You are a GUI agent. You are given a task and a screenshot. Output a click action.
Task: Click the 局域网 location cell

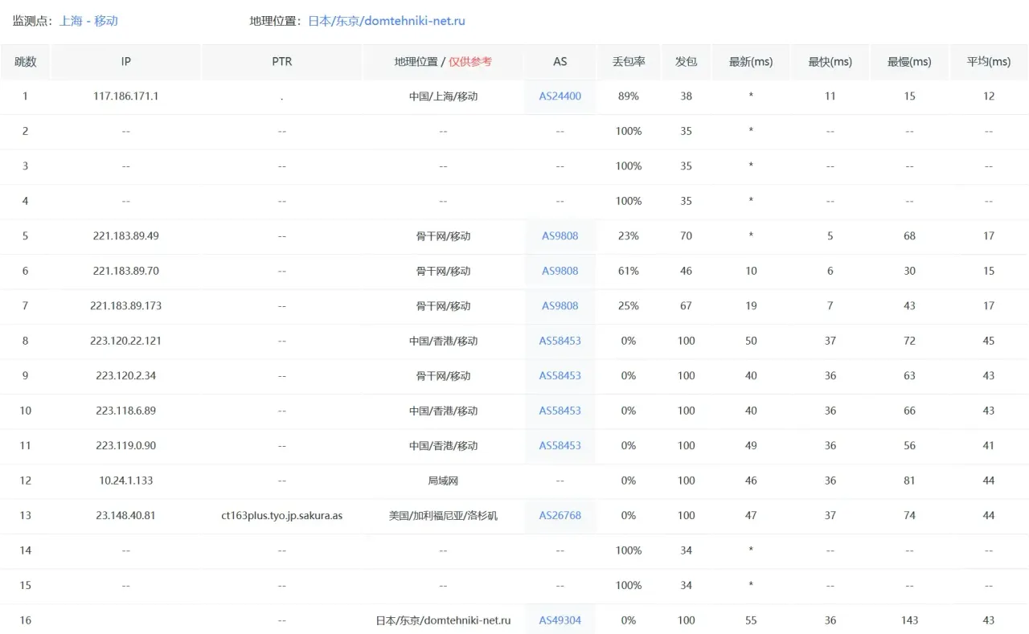click(x=443, y=481)
